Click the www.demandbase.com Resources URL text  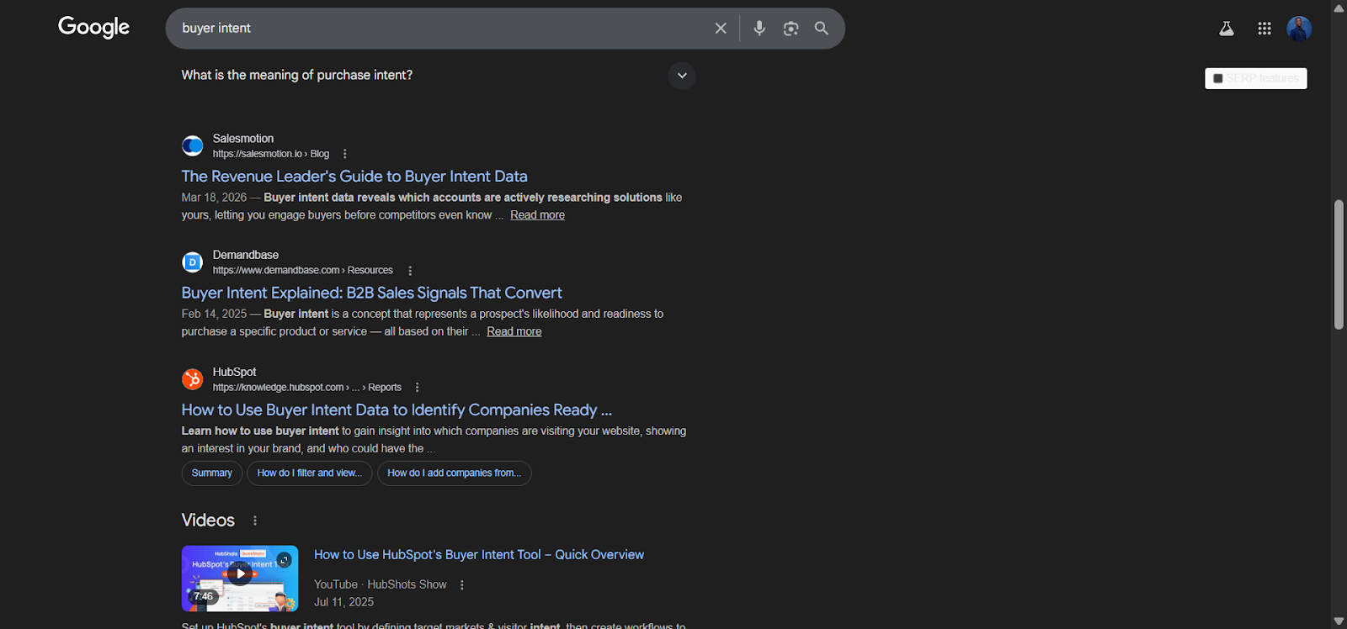[303, 271]
